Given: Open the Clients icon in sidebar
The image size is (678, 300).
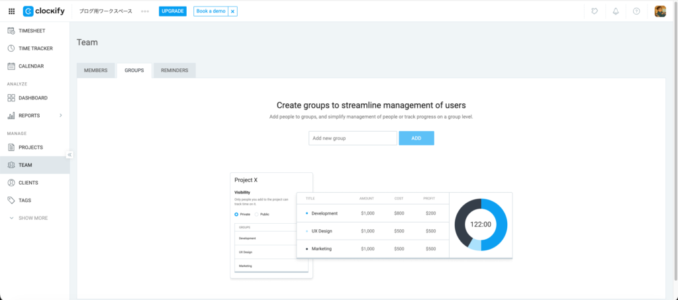Looking at the screenshot, I should (x=11, y=183).
